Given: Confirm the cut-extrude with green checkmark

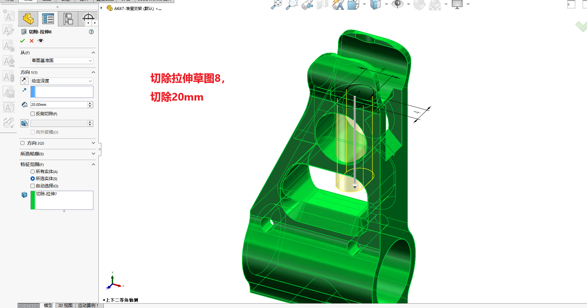Looking at the screenshot, I should click(x=22, y=41).
